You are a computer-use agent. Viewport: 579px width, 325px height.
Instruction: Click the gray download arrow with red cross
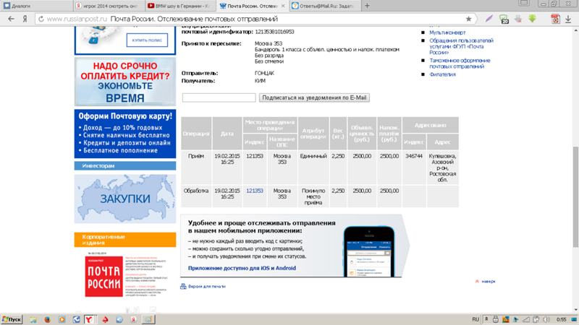(518, 19)
